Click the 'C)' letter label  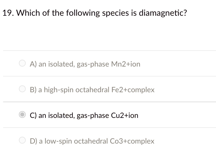coord(33,115)
